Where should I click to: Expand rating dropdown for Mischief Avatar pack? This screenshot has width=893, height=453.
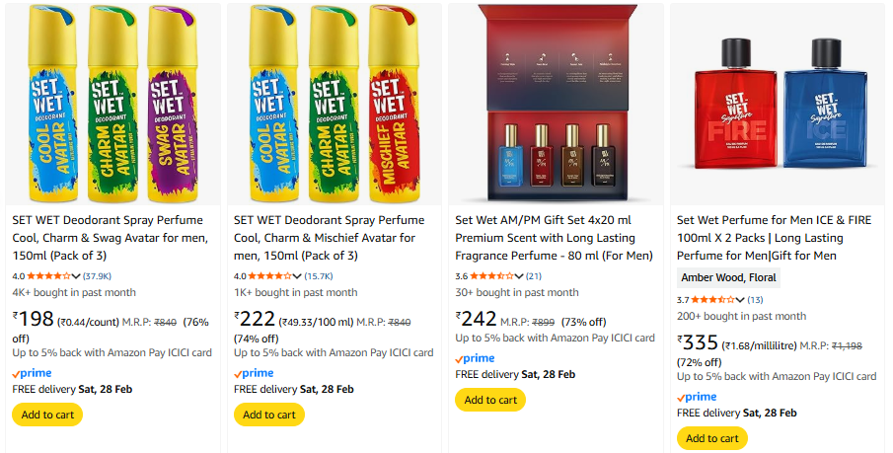click(298, 275)
